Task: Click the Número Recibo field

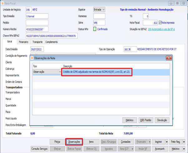Action: pos(37,29)
